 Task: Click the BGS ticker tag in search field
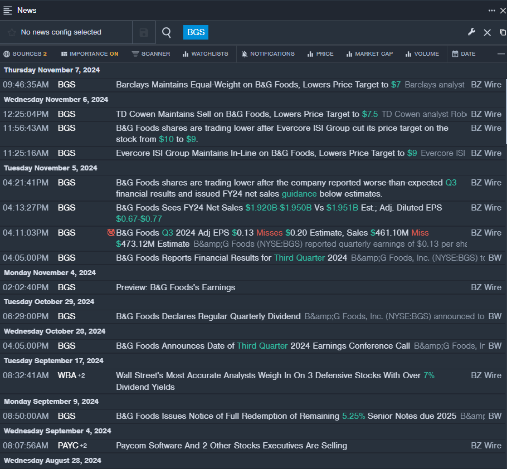coord(196,32)
